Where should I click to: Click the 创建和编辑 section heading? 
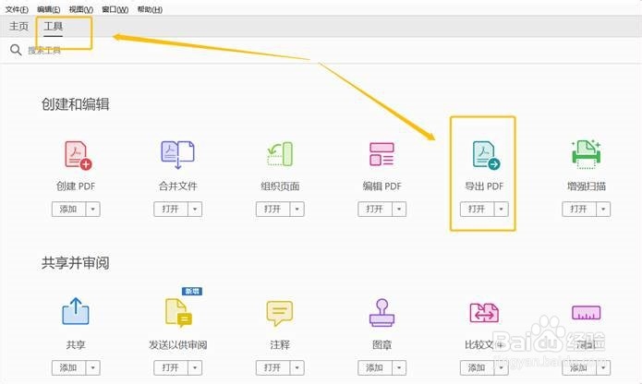click(76, 104)
